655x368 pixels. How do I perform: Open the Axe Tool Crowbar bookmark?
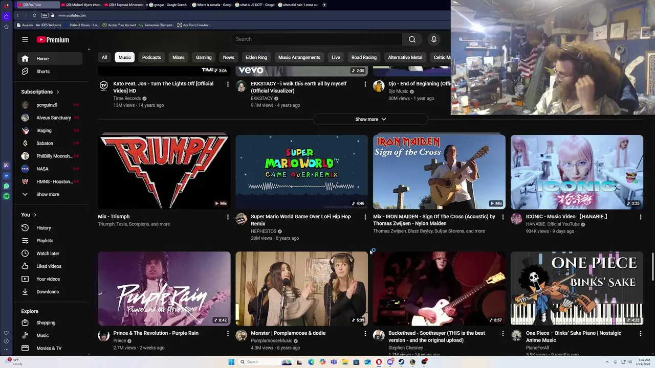tap(194, 25)
